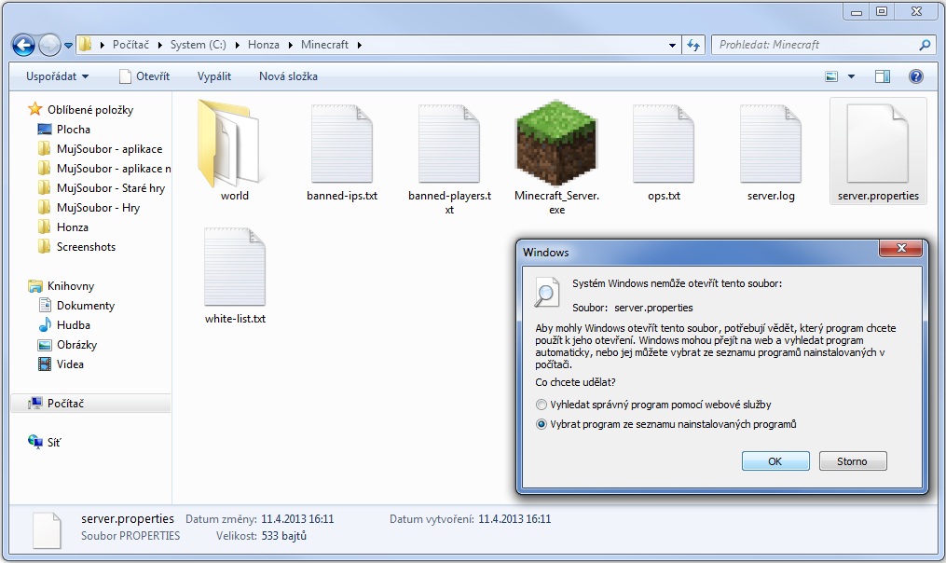
Task: Select 'Vybrat program ze seznamu nainstalovaných programů'
Action: point(541,424)
